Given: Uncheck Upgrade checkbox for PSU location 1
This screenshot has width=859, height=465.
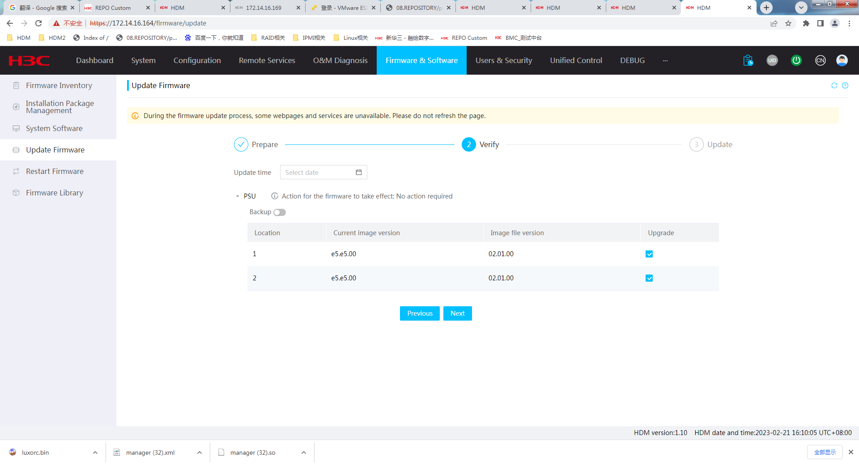Looking at the screenshot, I should (x=649, y=254).
